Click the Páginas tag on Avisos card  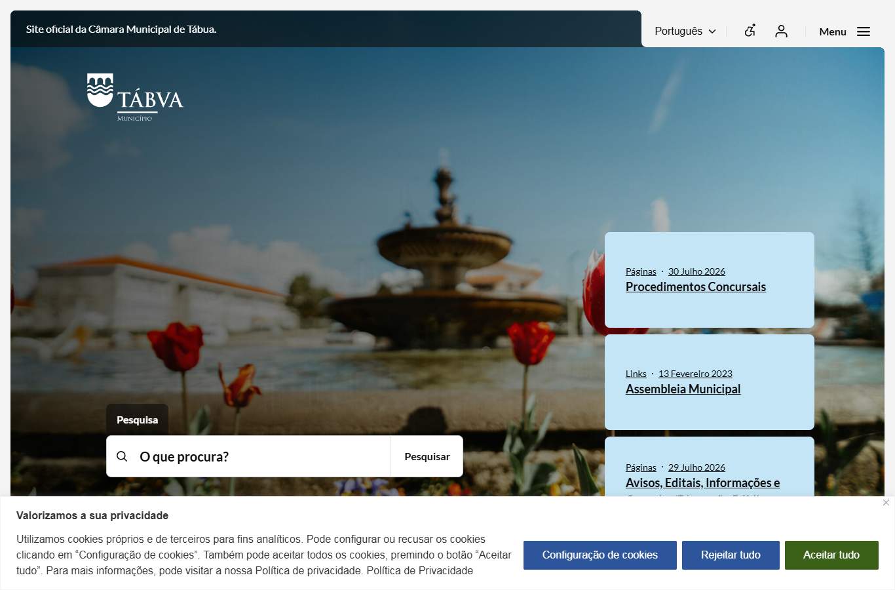pos(641,467)
